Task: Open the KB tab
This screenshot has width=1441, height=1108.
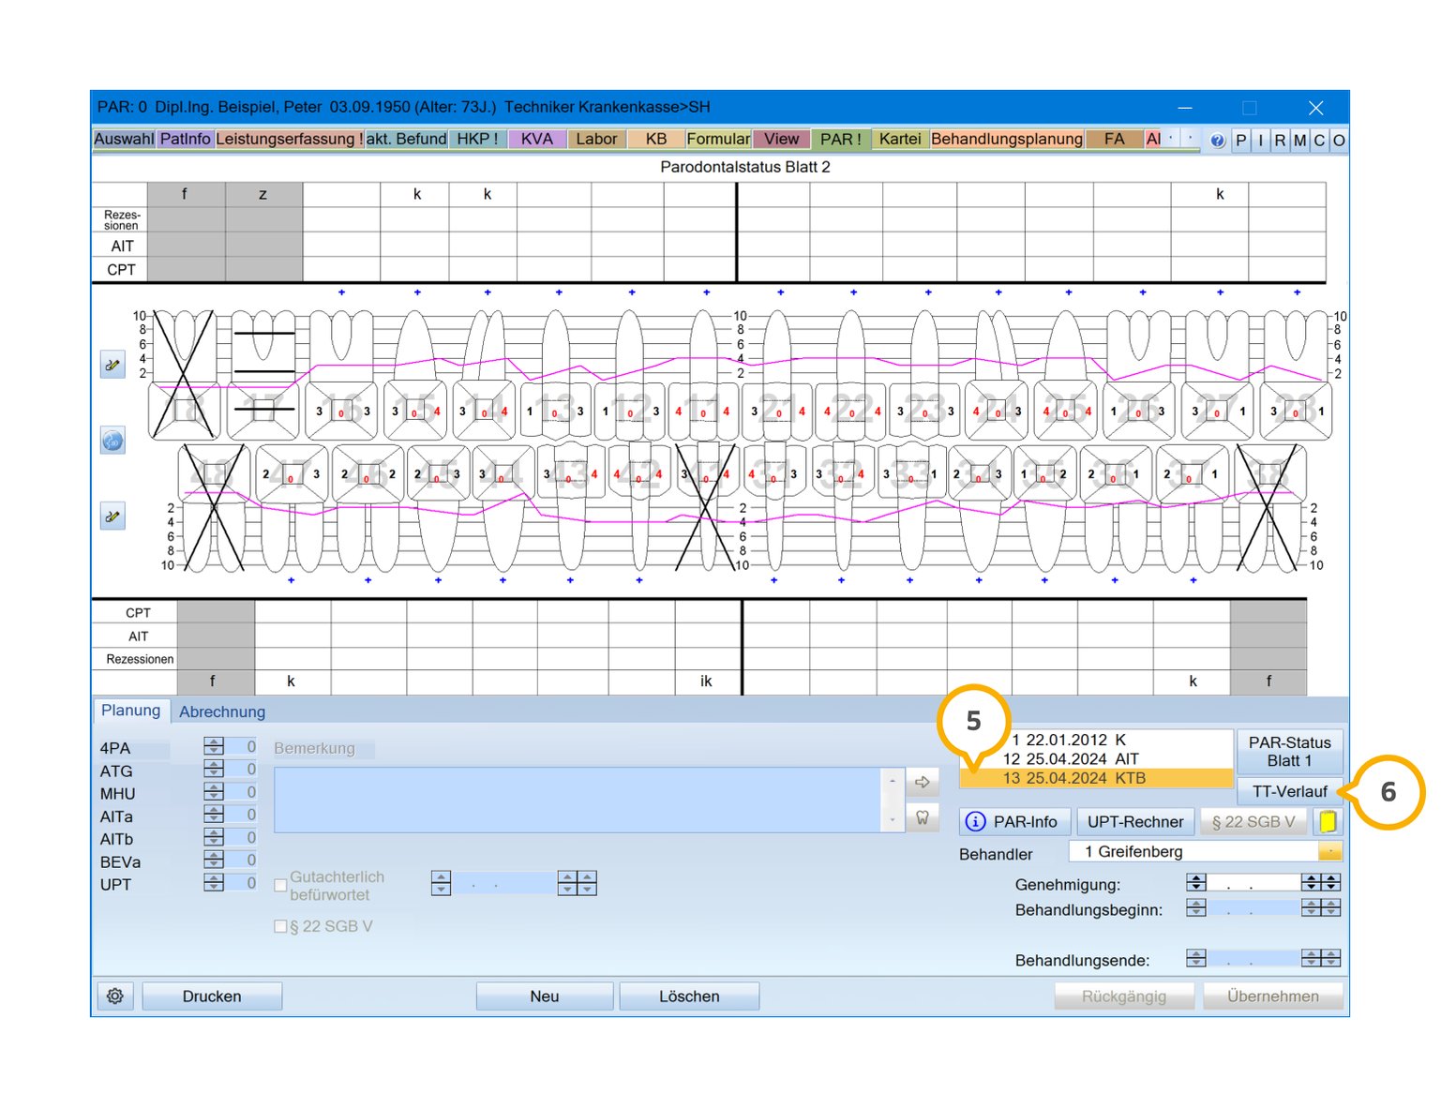Action: (x=656, y=139)
